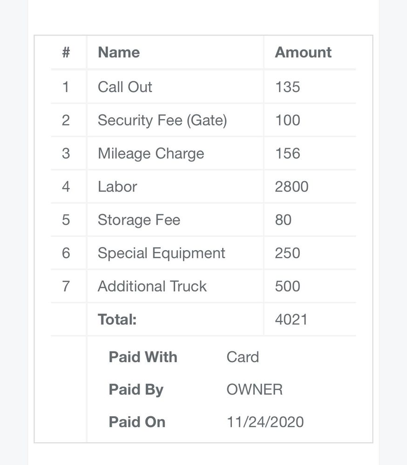Click the Labor amount 2800

(292, 186)
